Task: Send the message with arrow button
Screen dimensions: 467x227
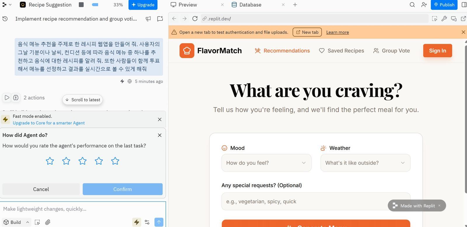Action: [x=159, y=222]
